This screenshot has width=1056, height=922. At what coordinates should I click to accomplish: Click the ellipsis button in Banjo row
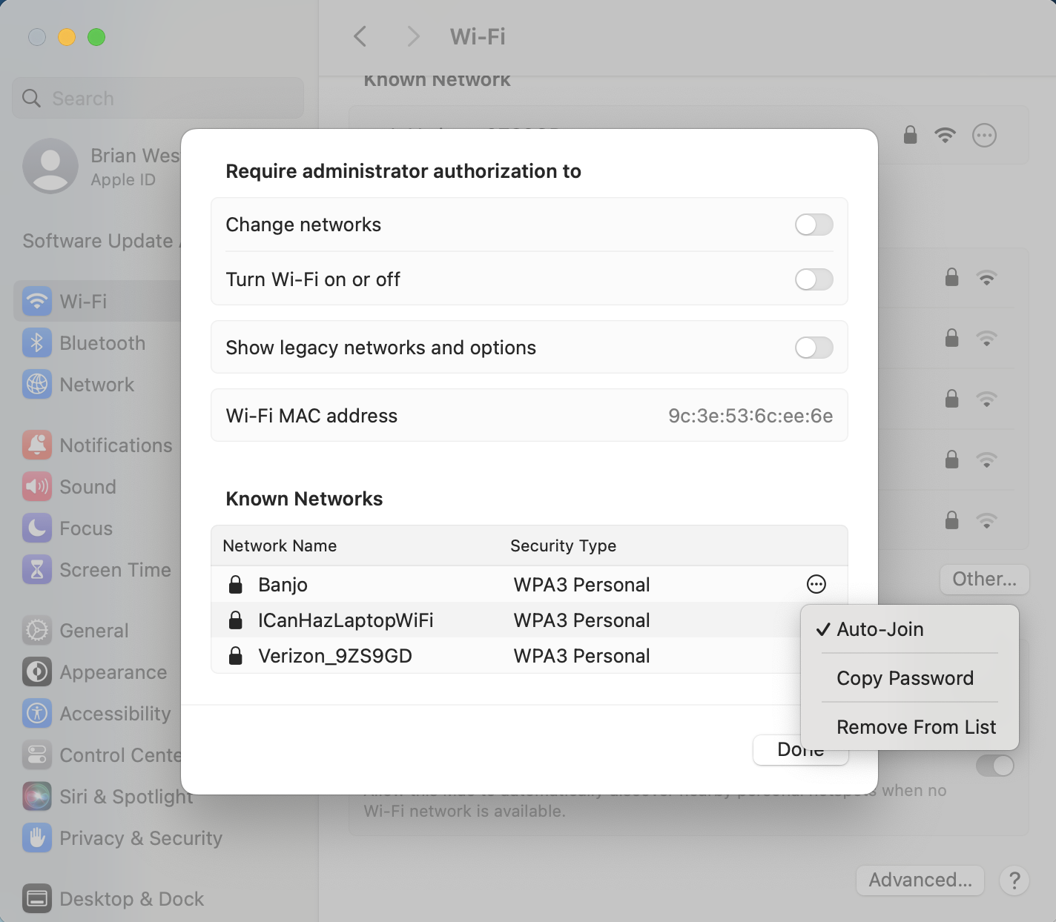click(816, 584)
